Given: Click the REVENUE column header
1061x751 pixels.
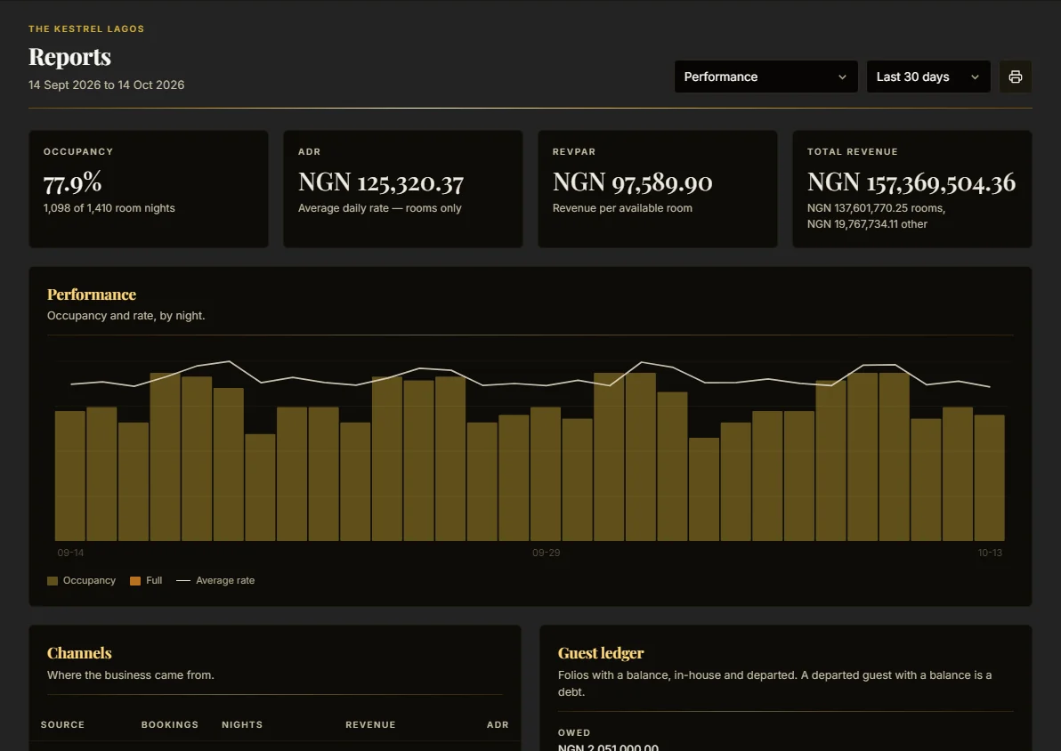Looking at the screenshot, I should tap(371, 724).
